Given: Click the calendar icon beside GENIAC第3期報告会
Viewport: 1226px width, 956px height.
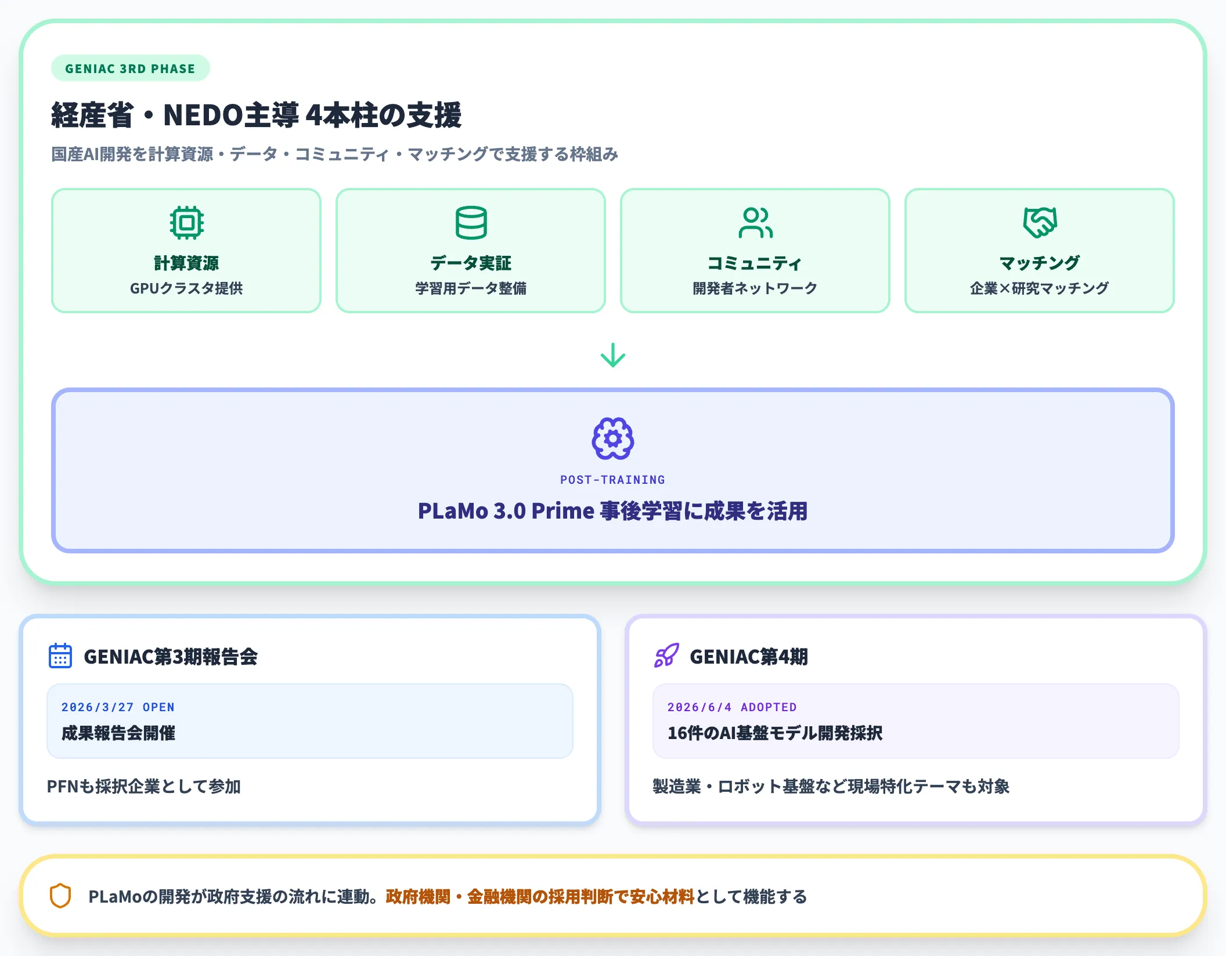Looking at the screenshot, I should coord(60,656).
